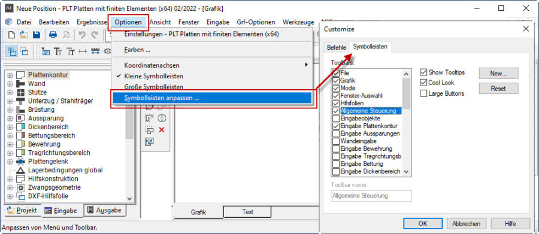Click the Undo arrow icon
The height and width of the screenshot is (234, 539).
[82, 35]
